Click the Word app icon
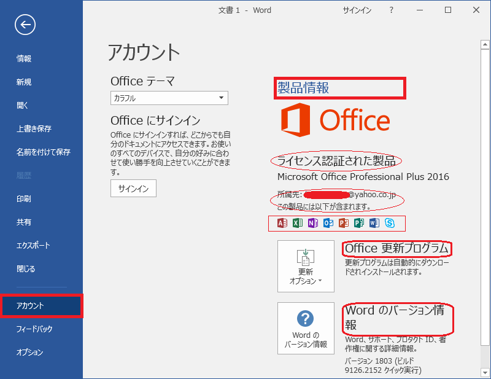Screen dimensions: 491x379 [x=374, y=223]
